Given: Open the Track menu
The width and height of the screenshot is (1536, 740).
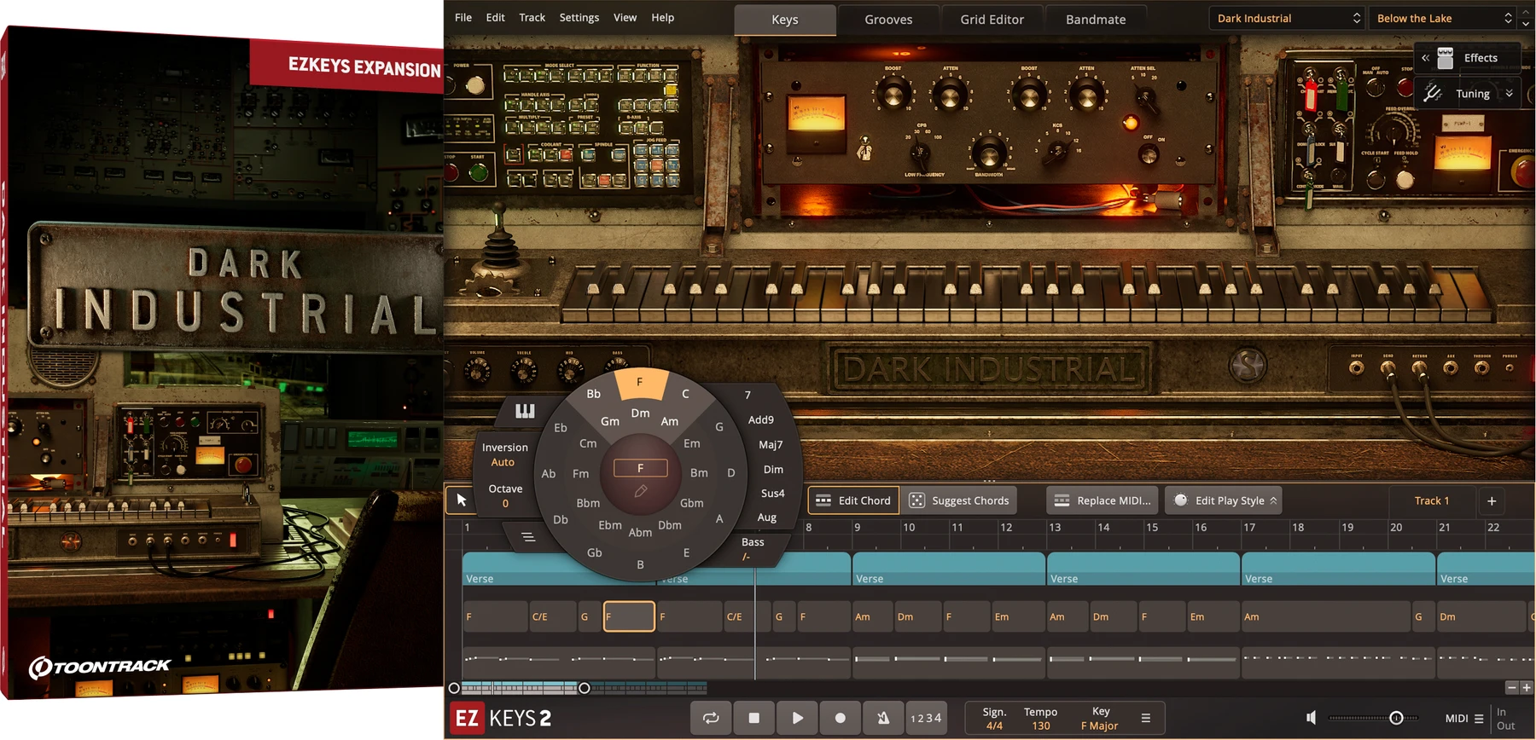Looking at the screenshot, I should pos(532,17).
